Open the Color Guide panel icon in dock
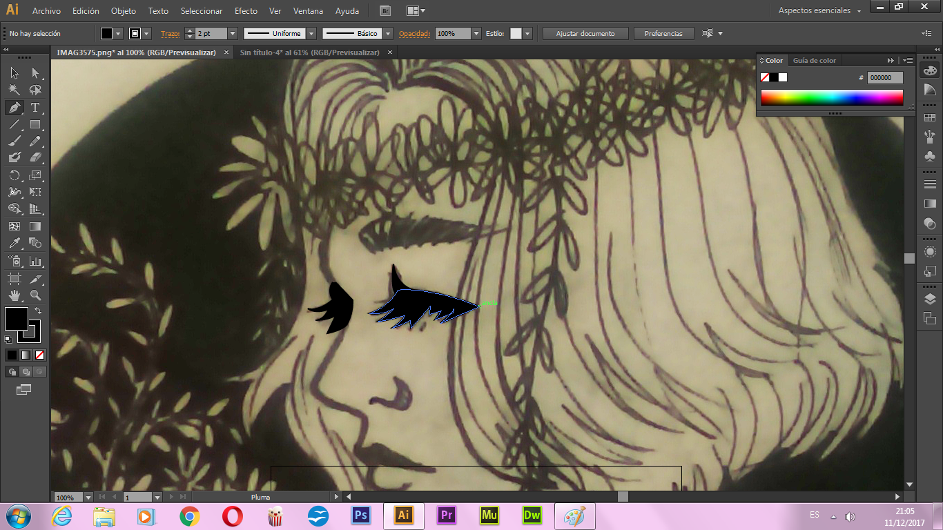Screen dimensions: 943x530 [929, 90]
